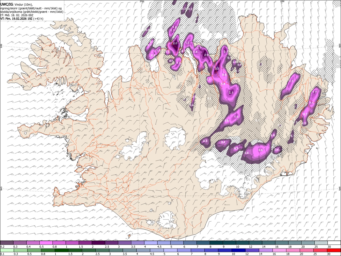Click the lavender 4–4.5 swatch in top legend
This screenshot has height=256, width=341.
pyautogui.click(x=151, y=243)
